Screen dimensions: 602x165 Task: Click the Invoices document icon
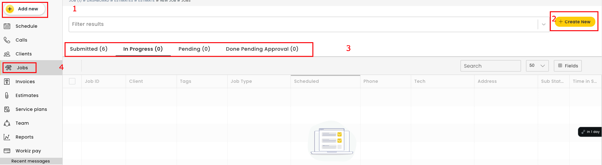coord(7,82)
